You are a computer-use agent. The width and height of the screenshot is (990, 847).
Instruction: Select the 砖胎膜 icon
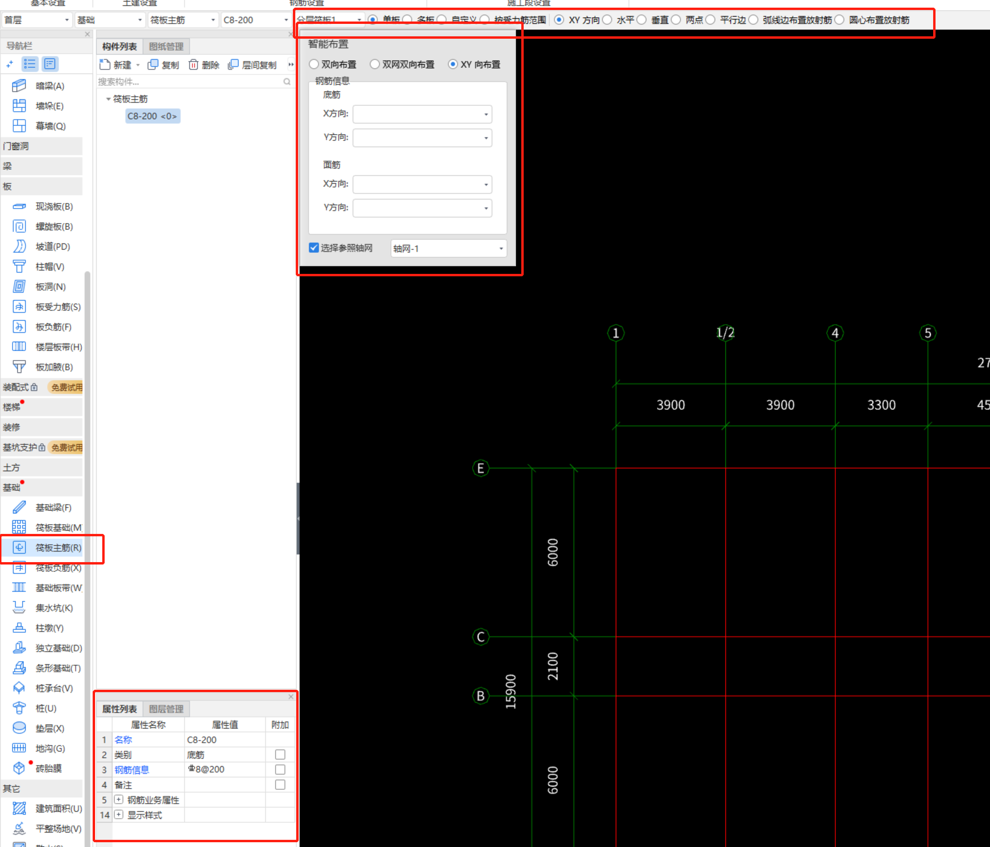19,769
